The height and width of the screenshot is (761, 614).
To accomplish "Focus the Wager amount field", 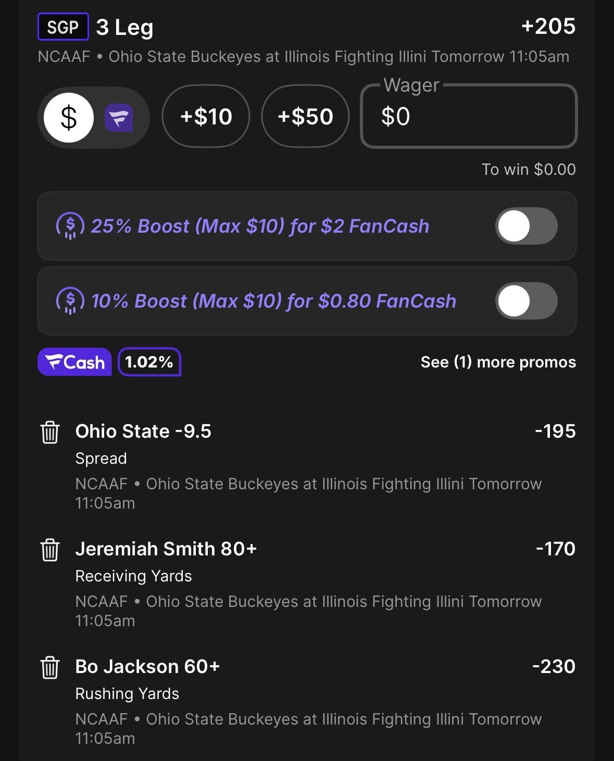I will [x=469, y=117].
